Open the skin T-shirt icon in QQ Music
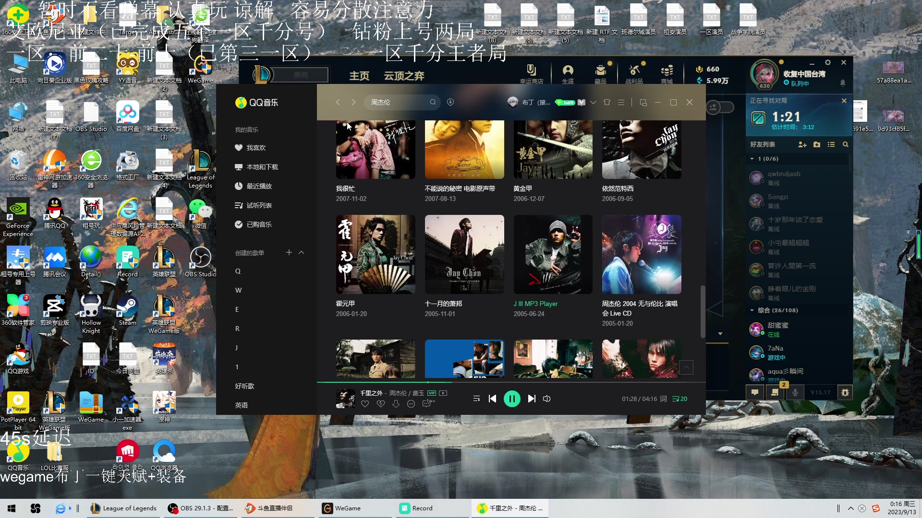Viewport: 922px width, 518px height. tap(607, 102)
